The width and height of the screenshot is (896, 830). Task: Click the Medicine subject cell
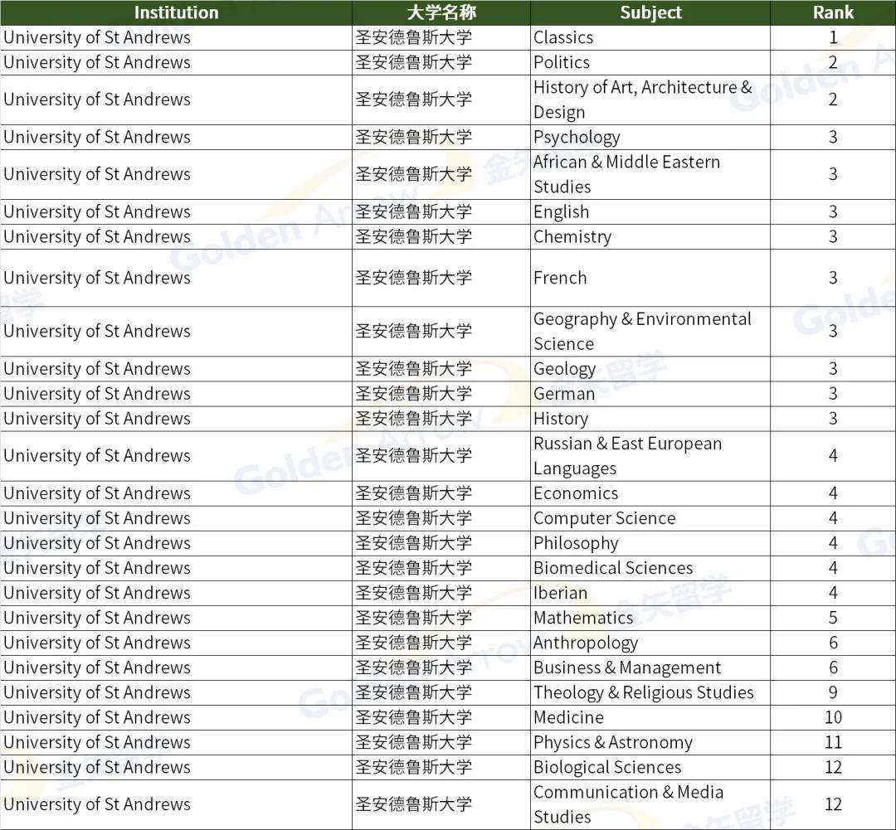566,717
